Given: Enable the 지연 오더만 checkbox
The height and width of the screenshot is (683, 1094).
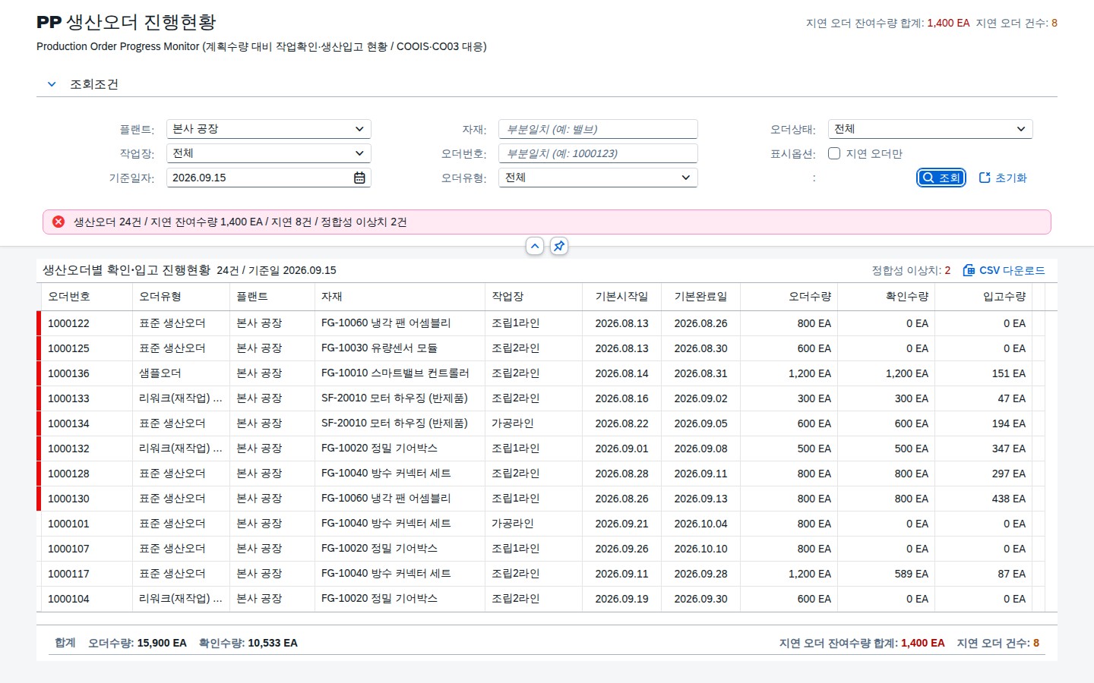Looking at the screenshot, I should (x=834, y=153).
